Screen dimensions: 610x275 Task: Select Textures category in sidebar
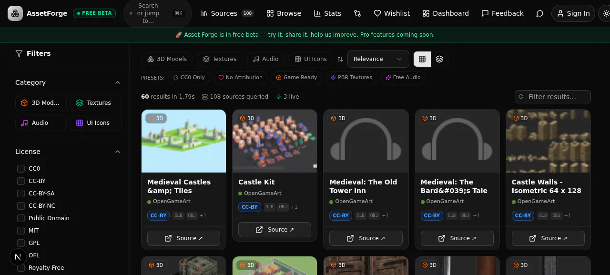[96, 103]
